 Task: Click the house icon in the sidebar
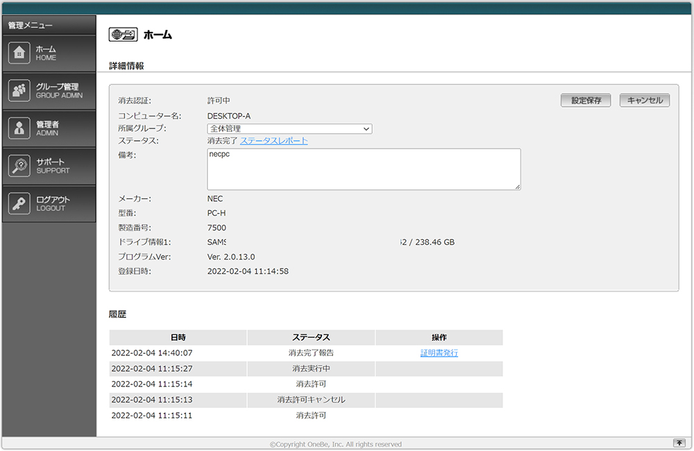(19, 53)
